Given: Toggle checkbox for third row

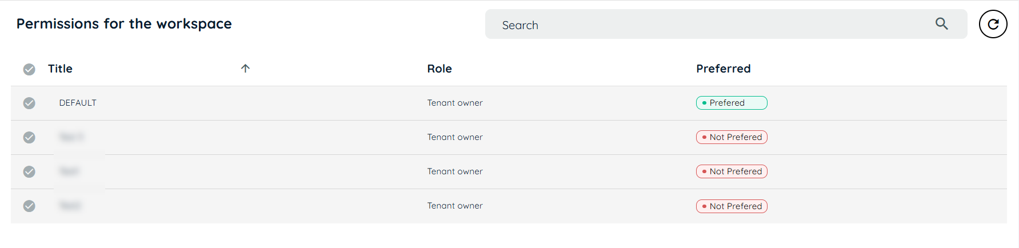Looking at the screenshot, I should 29,171.
